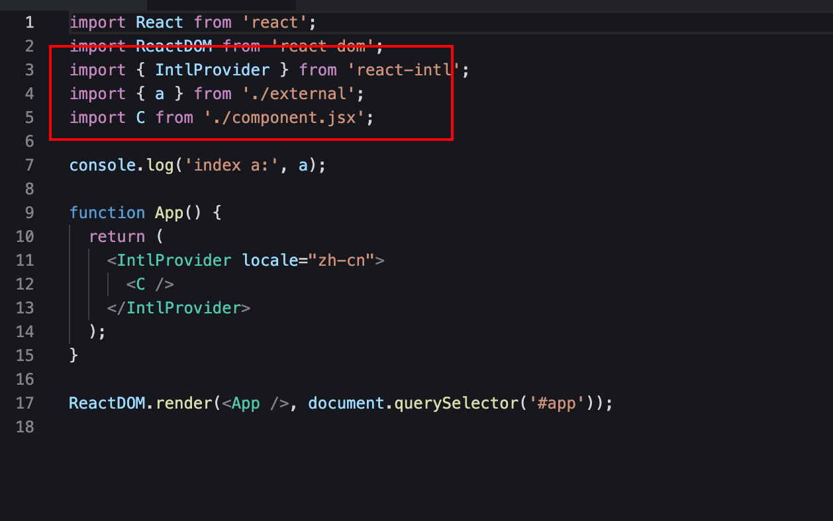This screenshot has height=521, width=833.
Task: Click the return keyword on line 10
Action: (x=117, y=236)
